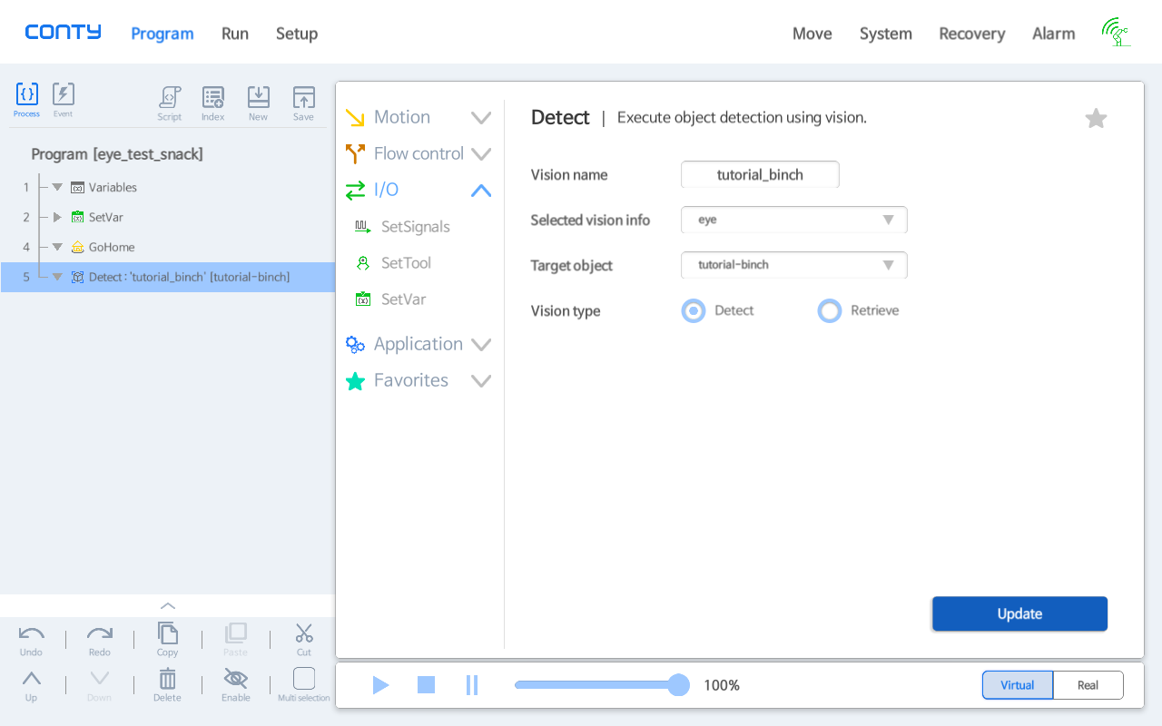
Task: Click the SetTool command icon
Action: [363, 263]
